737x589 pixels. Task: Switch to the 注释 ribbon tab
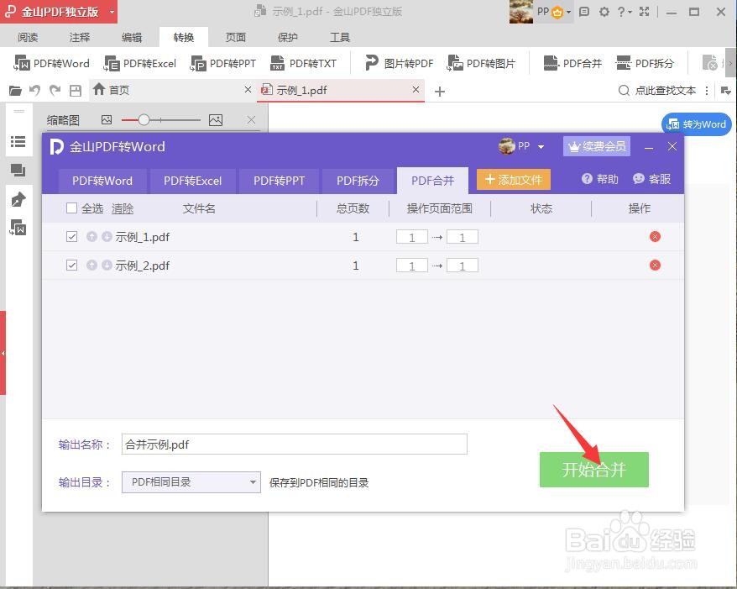[80, 37]
